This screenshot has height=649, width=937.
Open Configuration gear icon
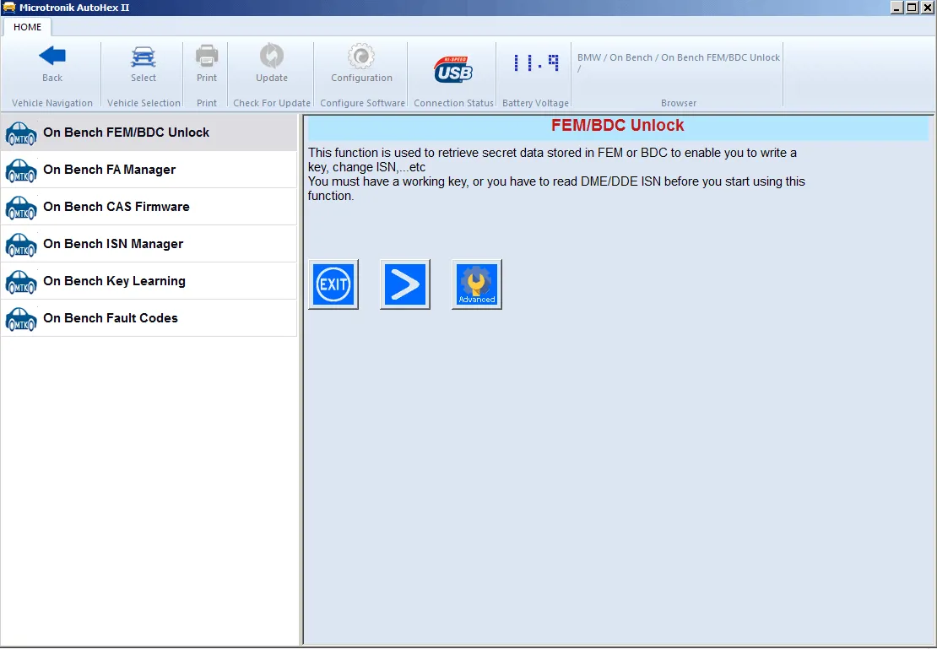[361, 57]
